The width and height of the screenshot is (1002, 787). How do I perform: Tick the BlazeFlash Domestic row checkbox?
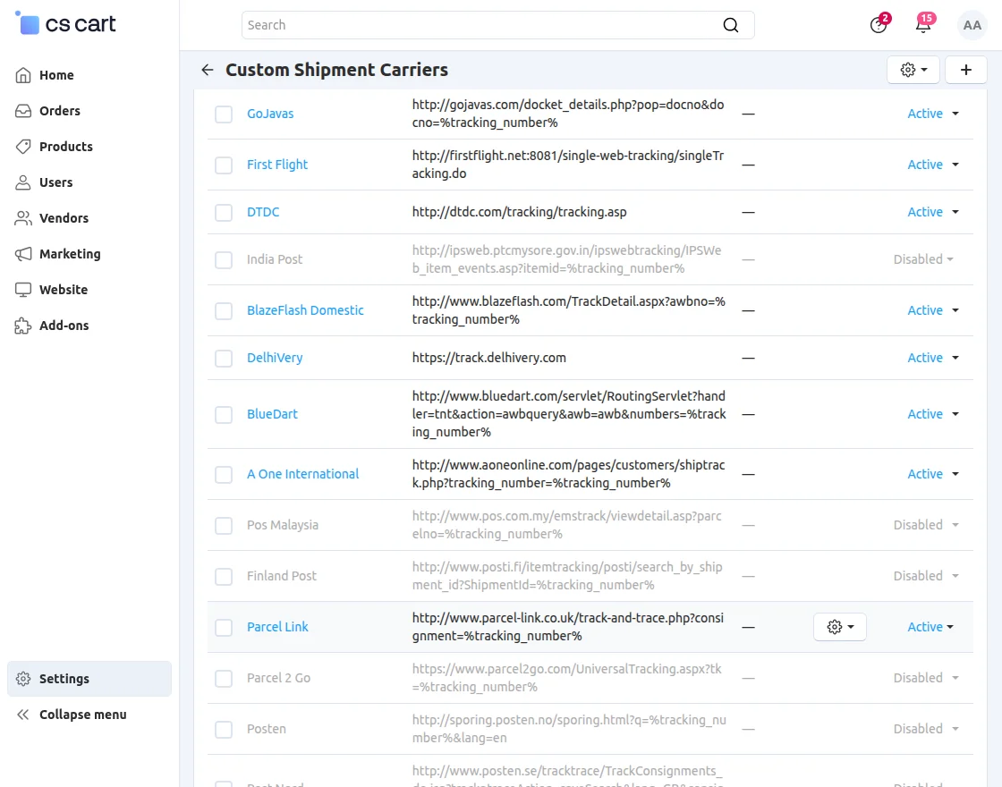(x=224, y=311)
